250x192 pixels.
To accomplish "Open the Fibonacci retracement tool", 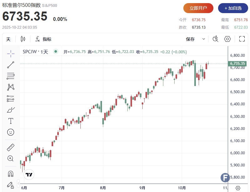I will 11,76.
